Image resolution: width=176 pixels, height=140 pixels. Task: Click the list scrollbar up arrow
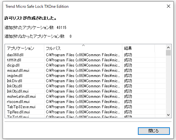click(168, 47)
